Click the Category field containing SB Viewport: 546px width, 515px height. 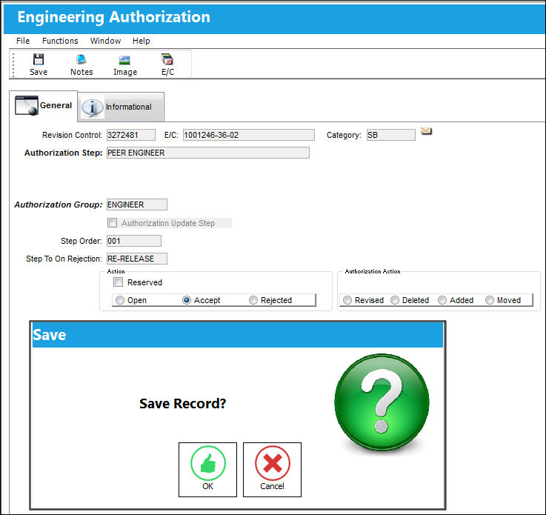point(390,135)
